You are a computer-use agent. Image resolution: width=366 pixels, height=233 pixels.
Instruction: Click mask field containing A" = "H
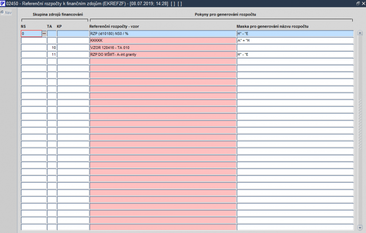[295, 41]
